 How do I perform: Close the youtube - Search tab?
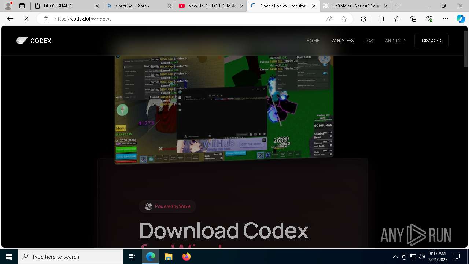click(x=169, y=6)
